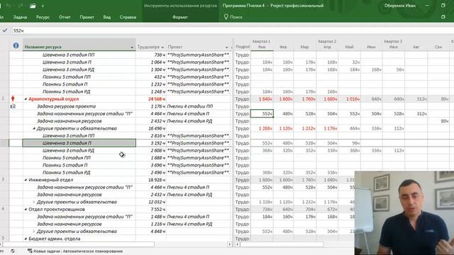The height and width of the screenshot is (255, 454).
Task: Click the ribbon display options icon below restore button
Action: [443, 17]
